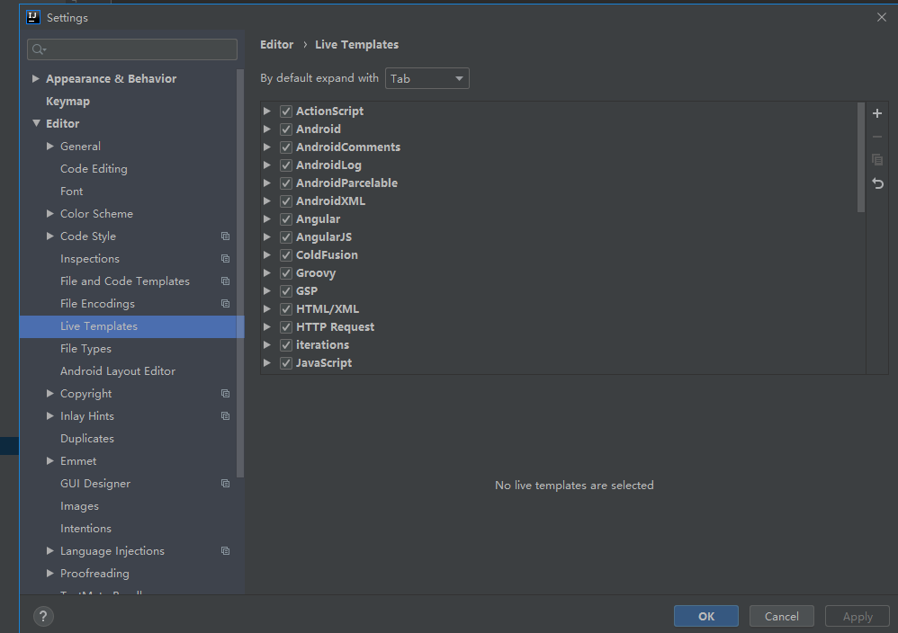Expand Appearance & Behavior settings
The image size is (898, 633).
tap(35, 78)
